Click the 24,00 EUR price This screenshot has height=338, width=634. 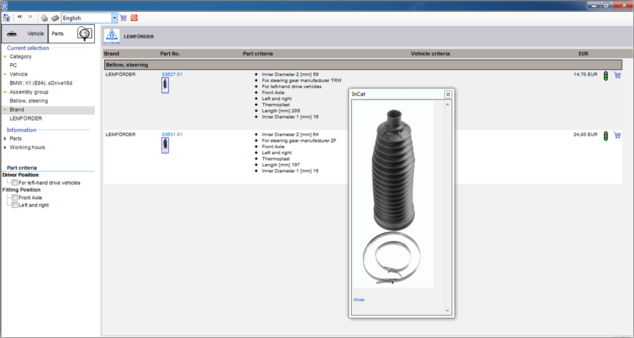pos(586,134)
